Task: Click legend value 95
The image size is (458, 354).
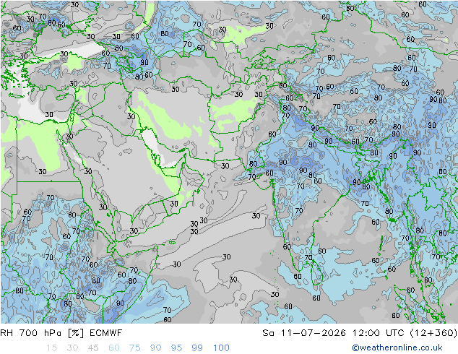Action: [176, 348]
